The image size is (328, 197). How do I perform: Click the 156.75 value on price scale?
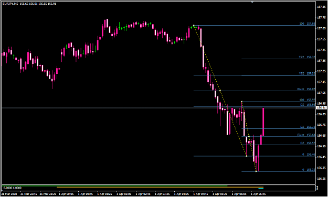point(322,125)
